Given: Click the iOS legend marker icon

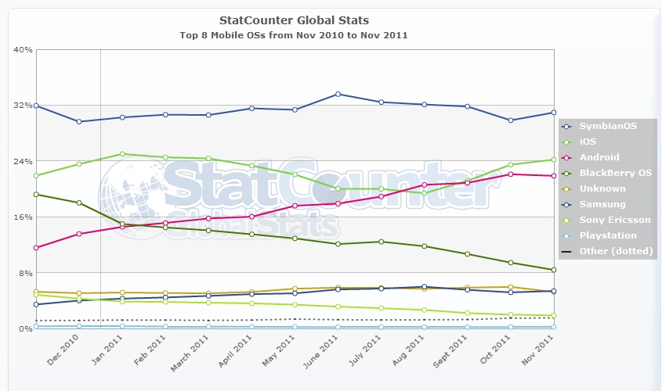Looking at the screenshot, I should pos(566,142).
